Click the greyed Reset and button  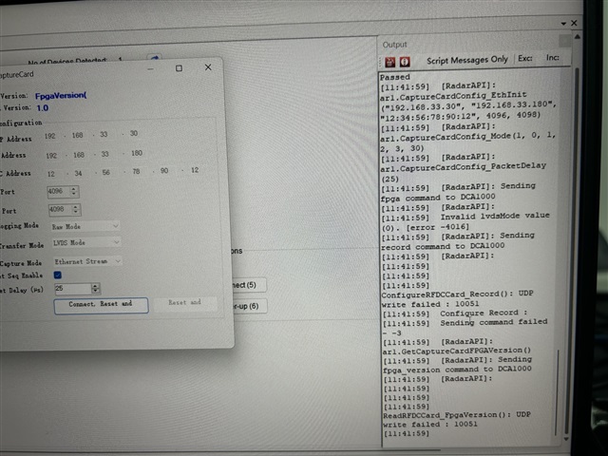184,303
